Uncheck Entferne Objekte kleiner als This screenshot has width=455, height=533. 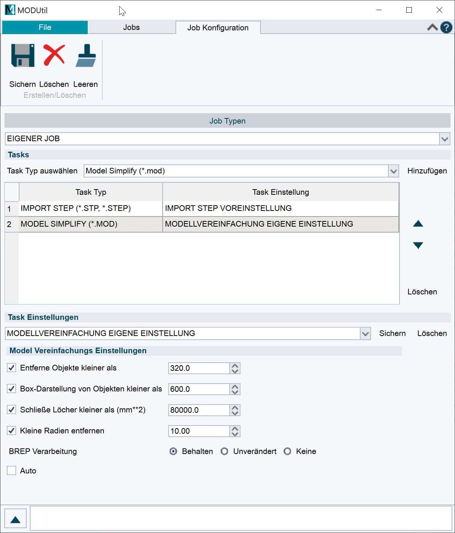pos(11,368)
